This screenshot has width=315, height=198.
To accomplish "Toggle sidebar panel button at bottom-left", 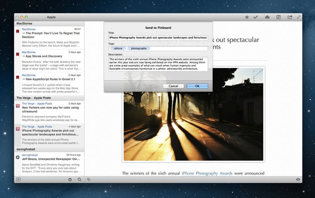I will tap(18, 179).
